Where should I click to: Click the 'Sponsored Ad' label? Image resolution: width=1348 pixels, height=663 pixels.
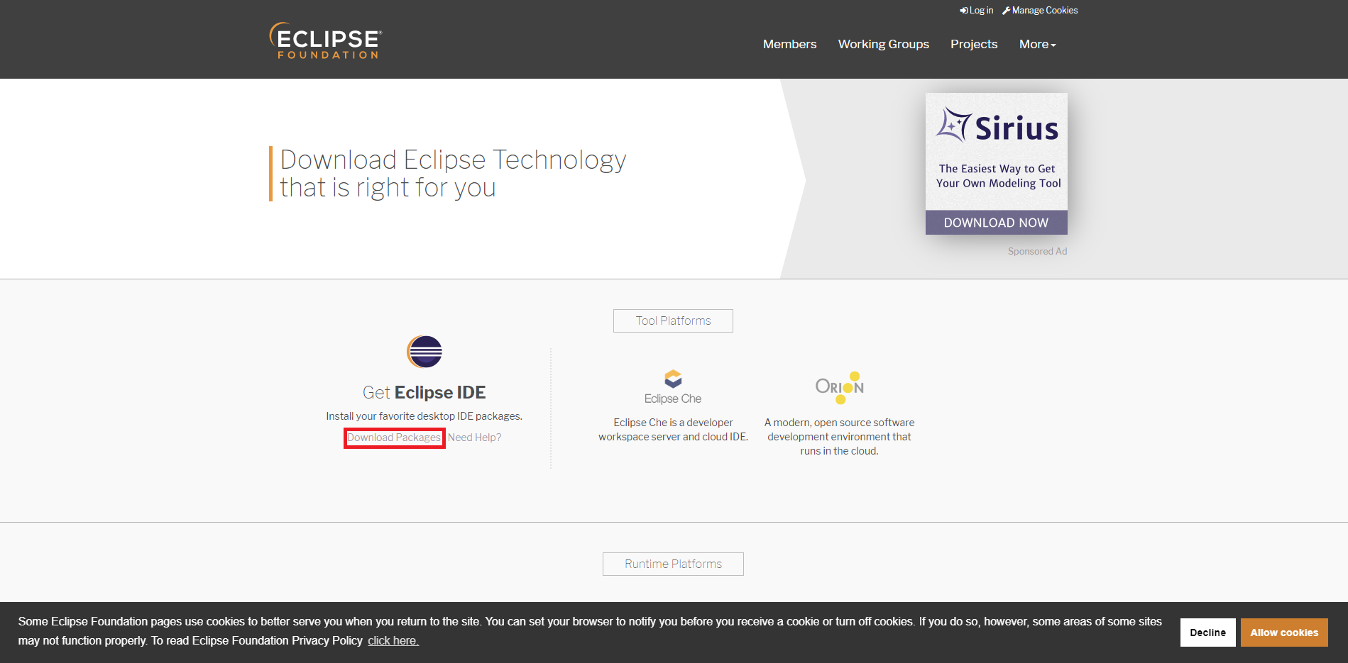[1037, 251]
